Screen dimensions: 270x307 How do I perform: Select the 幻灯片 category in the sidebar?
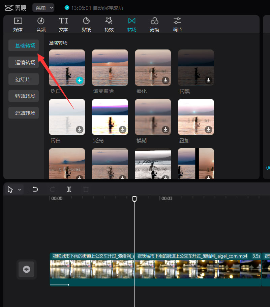23,79
